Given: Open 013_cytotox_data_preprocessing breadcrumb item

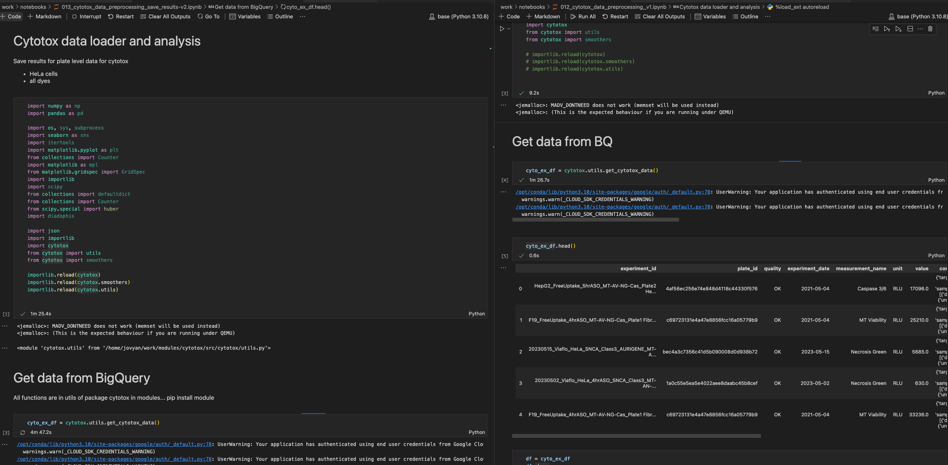Looking at the screenshot, I should tap(131, 7).
